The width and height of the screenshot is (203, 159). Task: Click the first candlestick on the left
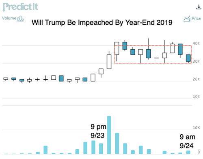point(6,79)
